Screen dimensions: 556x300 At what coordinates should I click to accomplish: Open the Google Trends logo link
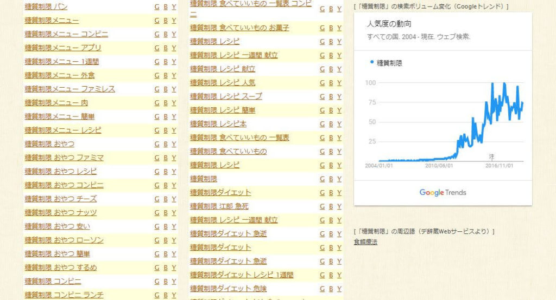point(443,193)
